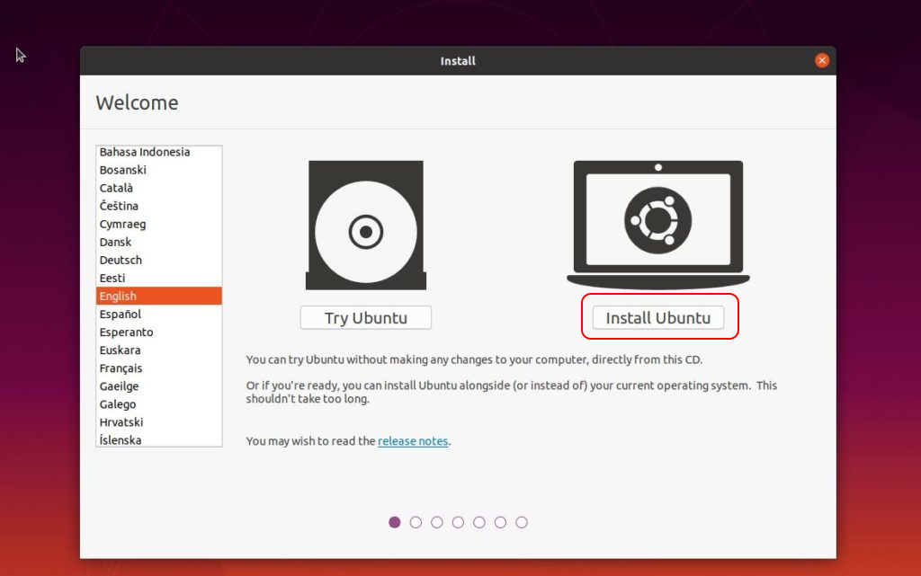Pick Čeština from the language list

click(x=119, y=206)
